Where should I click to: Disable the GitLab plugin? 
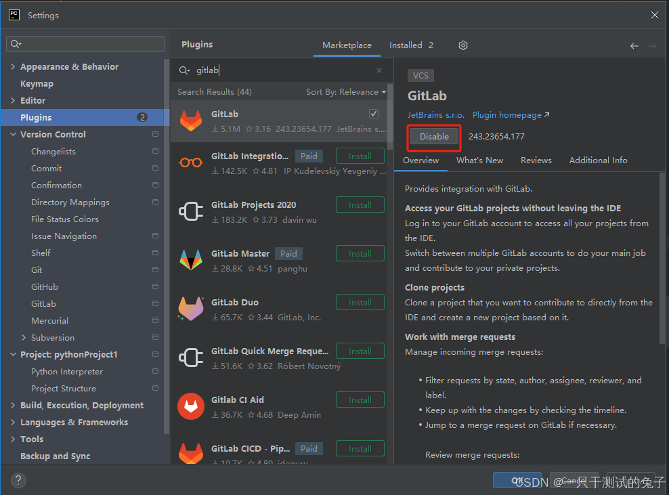[x=434, y=137]
